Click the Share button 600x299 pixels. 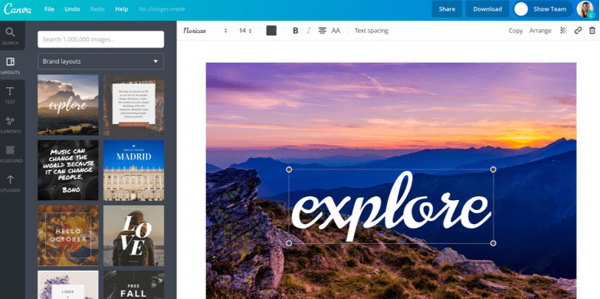[447, 9]
